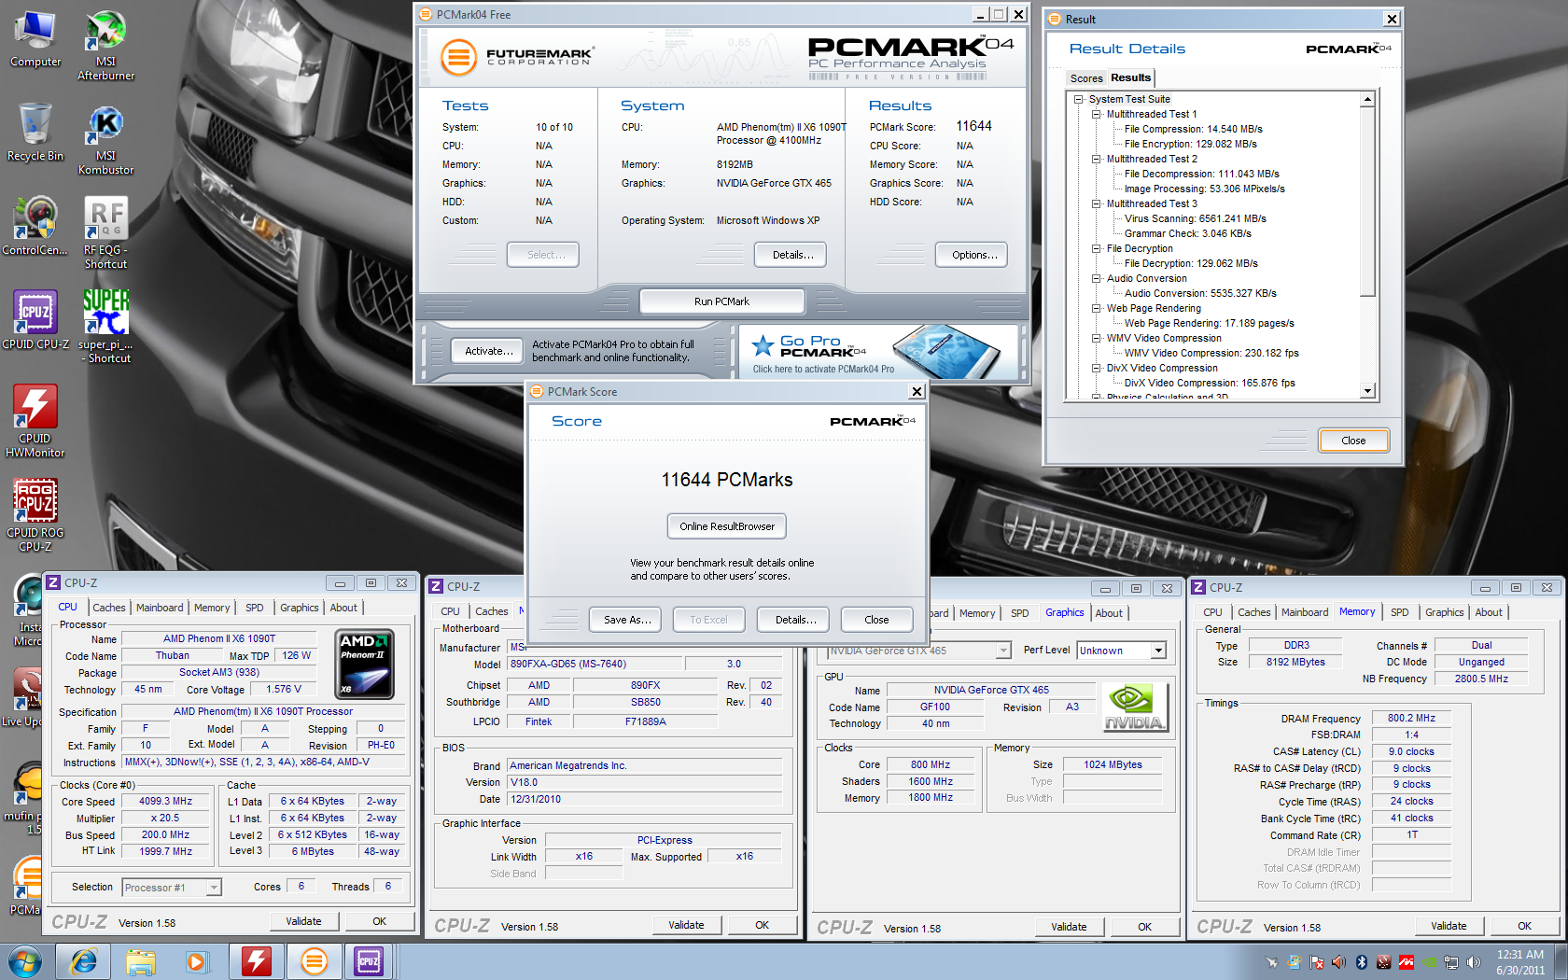
Task: Select the super_pi shortcut icon
Action: point(105,326)
